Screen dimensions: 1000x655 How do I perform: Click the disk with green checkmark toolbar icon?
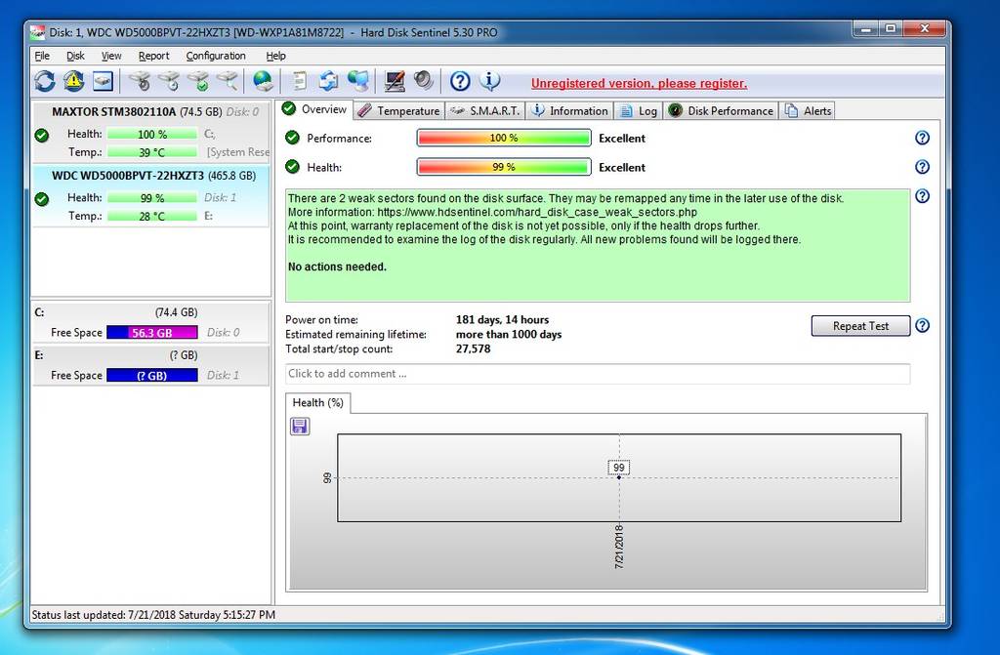[x=198, y=81]
